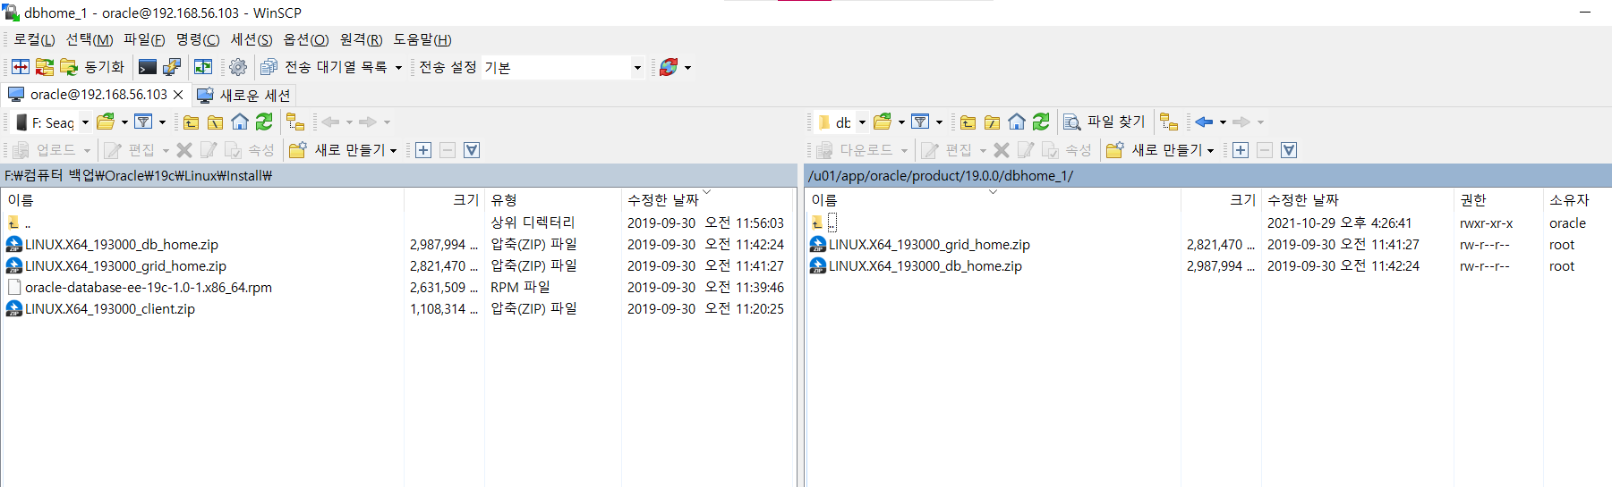Click local panel filter funnel icon

tap(143, 122)
